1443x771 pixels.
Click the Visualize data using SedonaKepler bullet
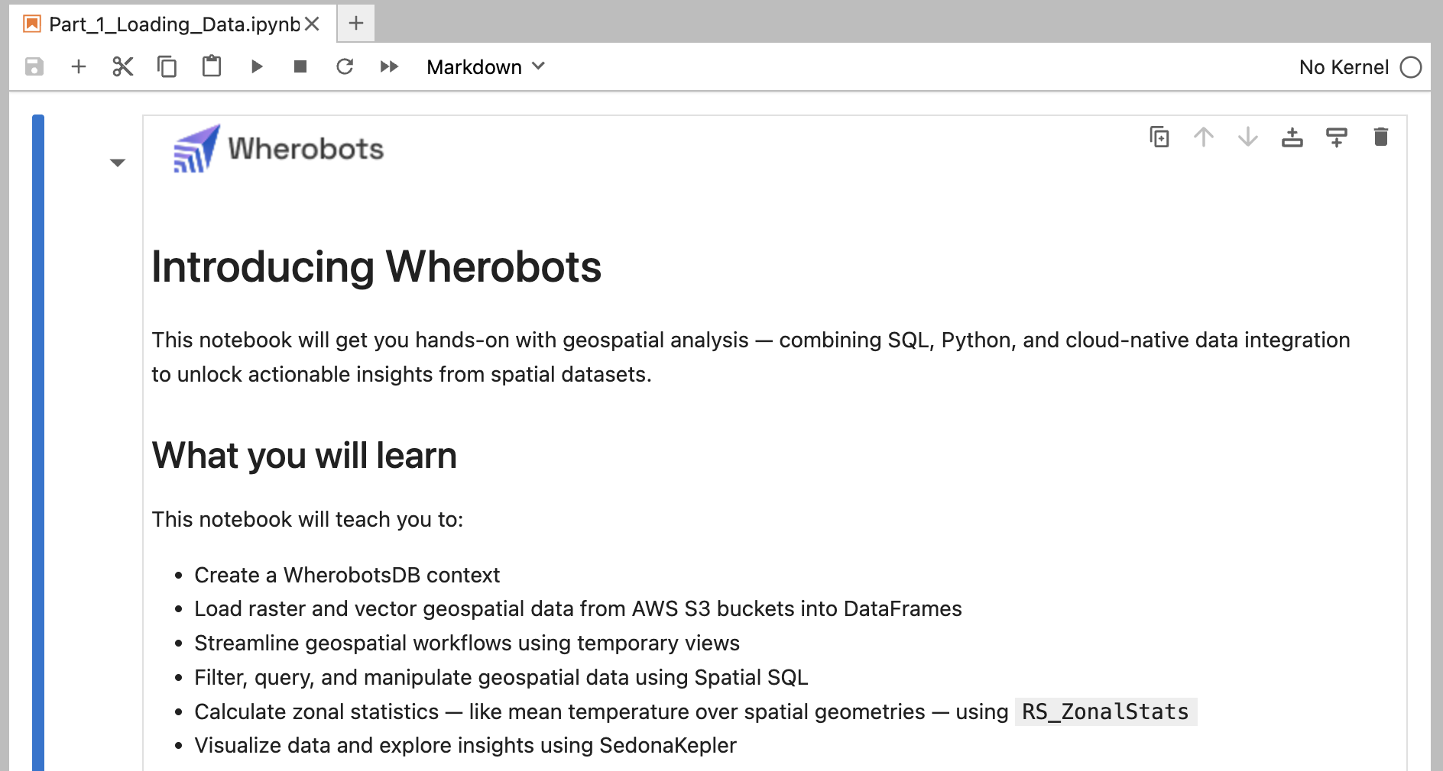(x=465, y=745)
